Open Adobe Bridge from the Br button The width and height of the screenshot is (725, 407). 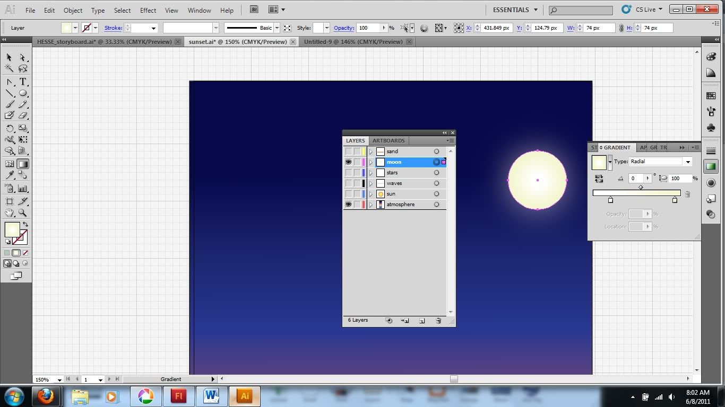click(254, 10)
